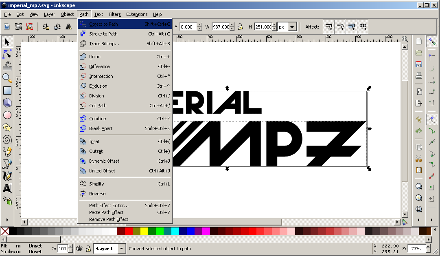Expand the Layer 1 selector dropdown
The width and height of the screenshot is (440, 256).
(122, 249)
